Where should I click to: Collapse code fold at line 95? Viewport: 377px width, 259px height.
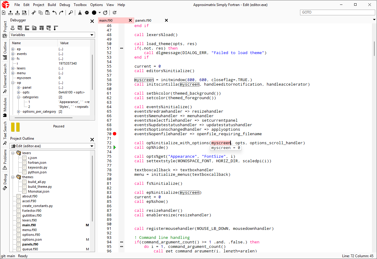point(121,246)
